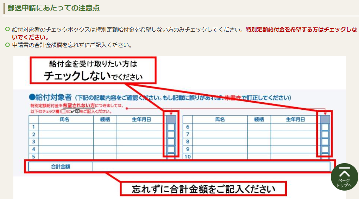The image size is (359, 199).
Task: Click the 郵送申請にあたっての注意点 heading
Action: coord(53,8)
